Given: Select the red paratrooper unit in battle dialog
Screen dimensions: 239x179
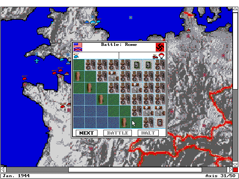Looking at the screenshot, I should [x=161, y=56].
